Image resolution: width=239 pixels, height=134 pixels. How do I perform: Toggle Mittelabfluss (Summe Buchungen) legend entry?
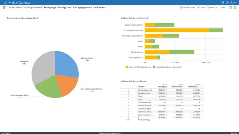167,67
